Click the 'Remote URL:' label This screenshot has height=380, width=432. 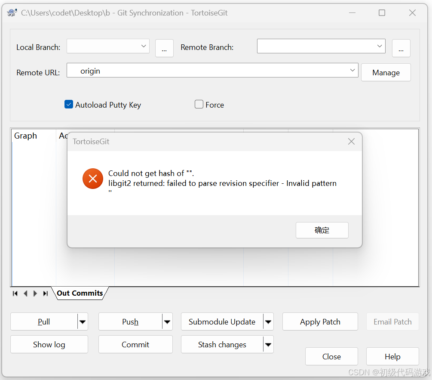[38, 73]
